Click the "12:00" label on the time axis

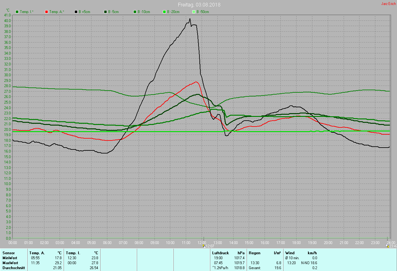[202, 242]
